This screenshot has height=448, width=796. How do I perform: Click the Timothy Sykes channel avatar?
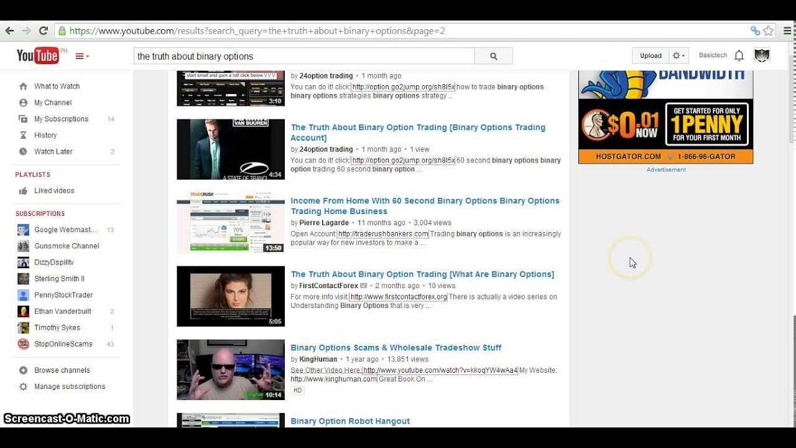pos(23,327)
